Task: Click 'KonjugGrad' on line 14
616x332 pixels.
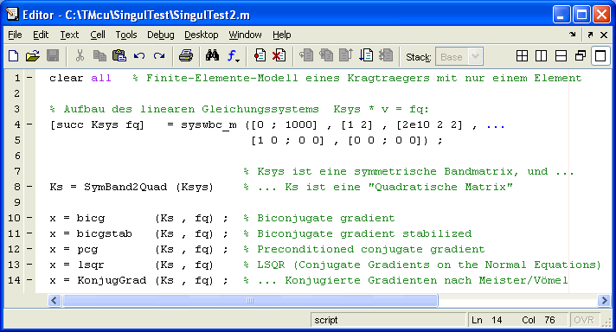Action: 112,280
